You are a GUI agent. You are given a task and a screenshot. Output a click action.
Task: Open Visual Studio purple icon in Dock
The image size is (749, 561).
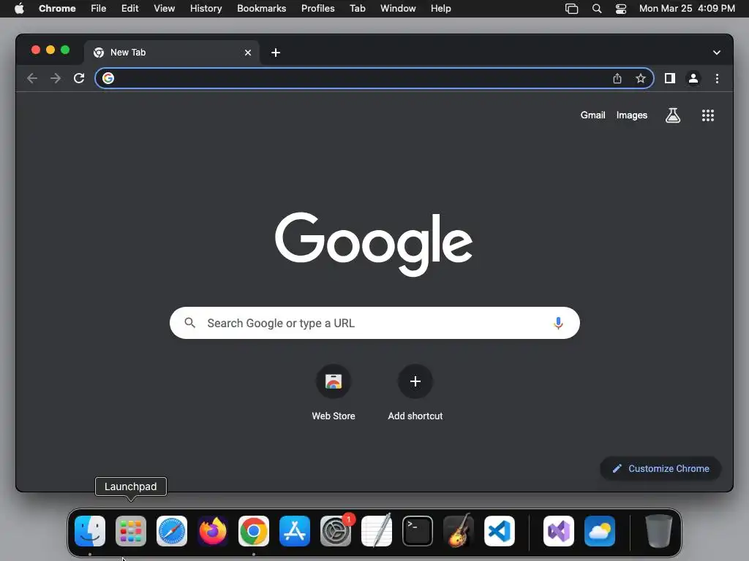559,531
